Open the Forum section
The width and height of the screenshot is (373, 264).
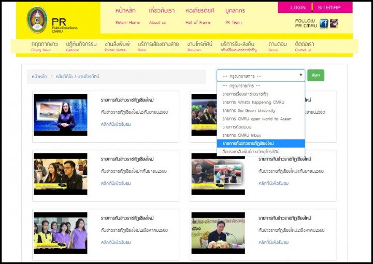[x=277, y=47]
